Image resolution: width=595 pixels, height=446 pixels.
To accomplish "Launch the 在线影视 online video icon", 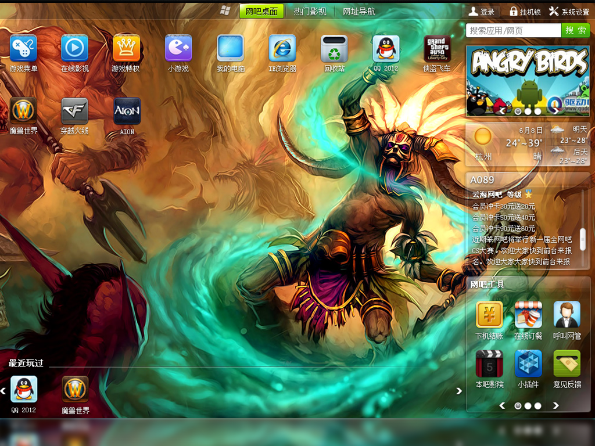I will point(75,48).
